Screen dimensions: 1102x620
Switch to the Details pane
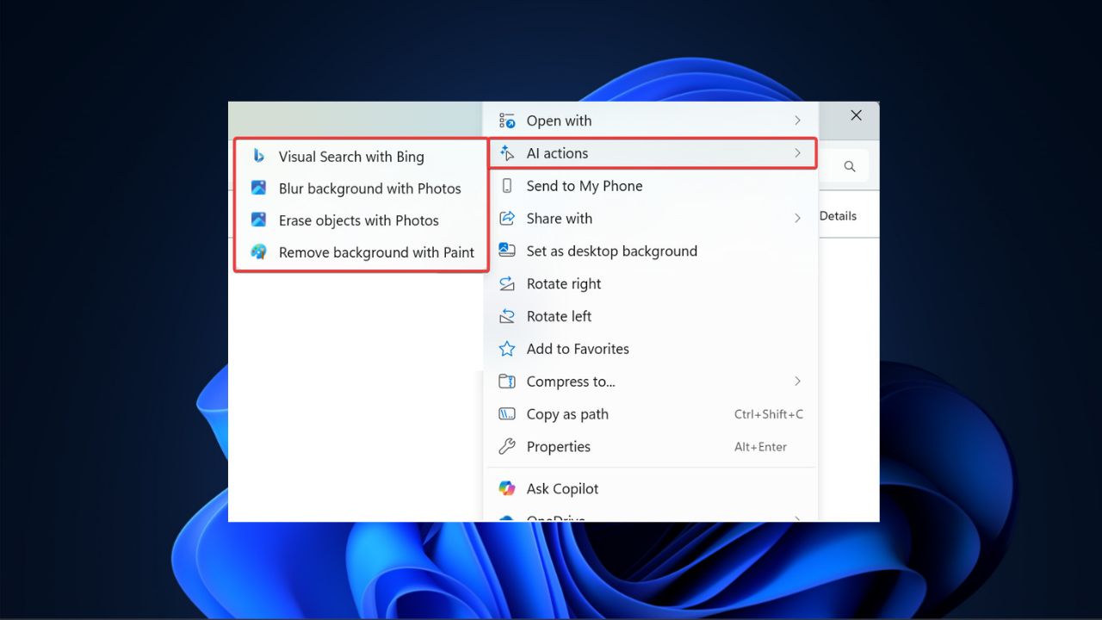click(837, 215)
